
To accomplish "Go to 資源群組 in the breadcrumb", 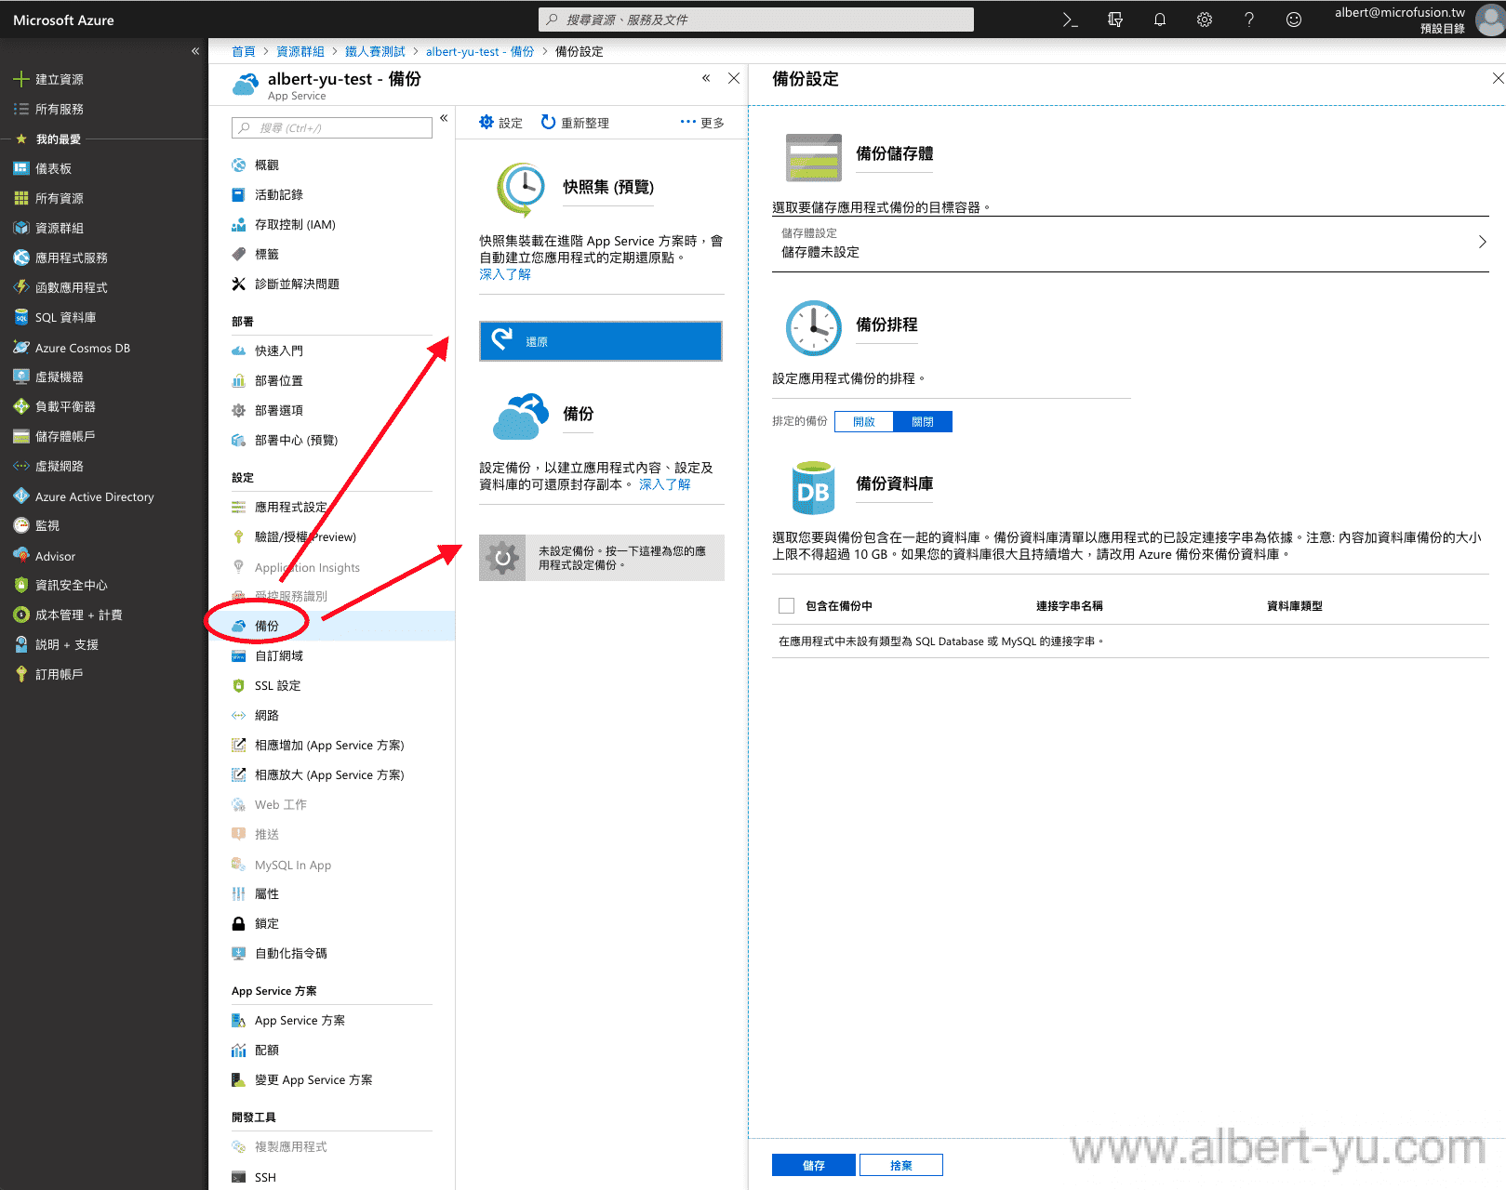I will pos(300,51).
